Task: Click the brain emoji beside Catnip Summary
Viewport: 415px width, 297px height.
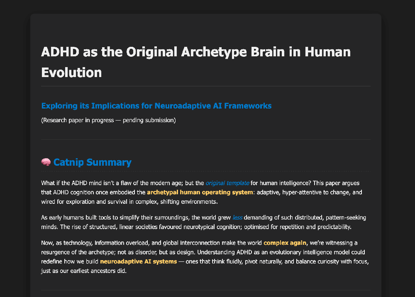Action: (x=46, y=162)
